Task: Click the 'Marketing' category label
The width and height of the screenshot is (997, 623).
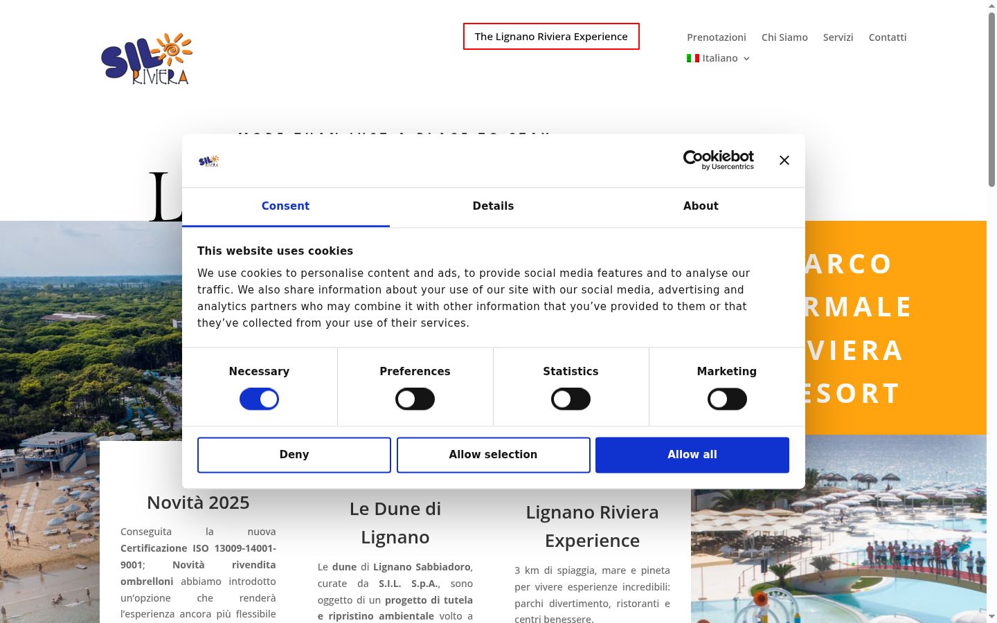Action: (727, 372)
